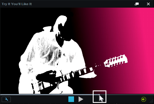Image resolution: width=154 pixels, height=104 pixels.
Task: Click the empty control bar space near wrench
Action: pyautogui.click(x=39, y=99)
